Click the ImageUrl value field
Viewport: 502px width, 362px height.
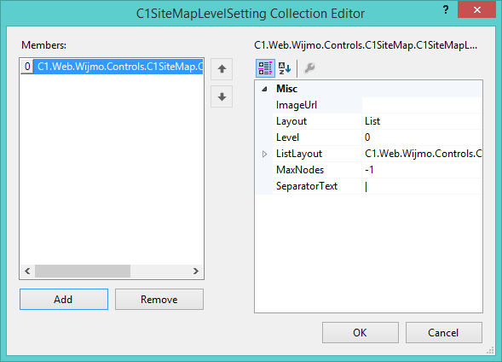(422, 105)
